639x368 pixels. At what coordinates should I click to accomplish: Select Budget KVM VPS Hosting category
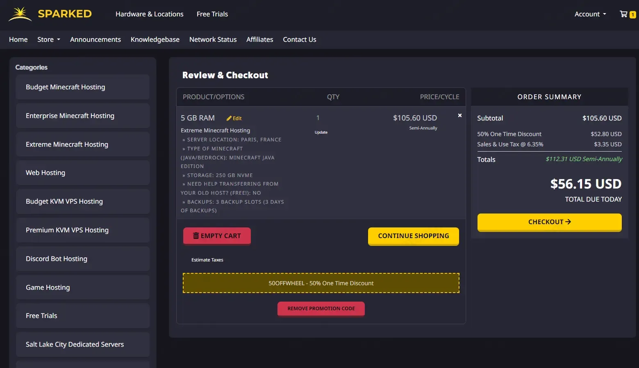pos(83,201)
